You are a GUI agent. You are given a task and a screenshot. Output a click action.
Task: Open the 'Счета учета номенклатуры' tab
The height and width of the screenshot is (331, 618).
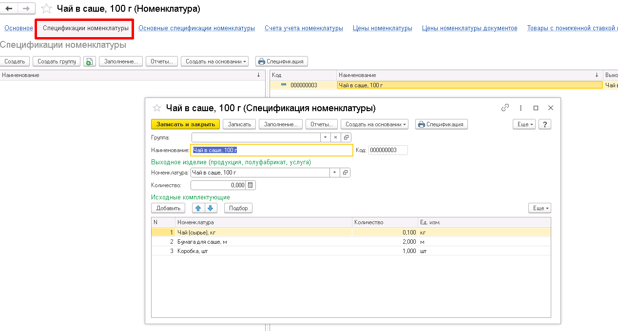304,28
